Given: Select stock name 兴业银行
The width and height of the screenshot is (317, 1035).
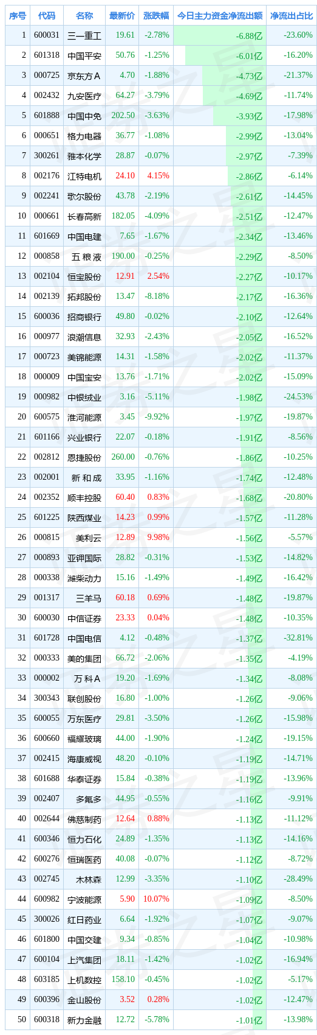Looking at the screenshot, I should 84,437.
